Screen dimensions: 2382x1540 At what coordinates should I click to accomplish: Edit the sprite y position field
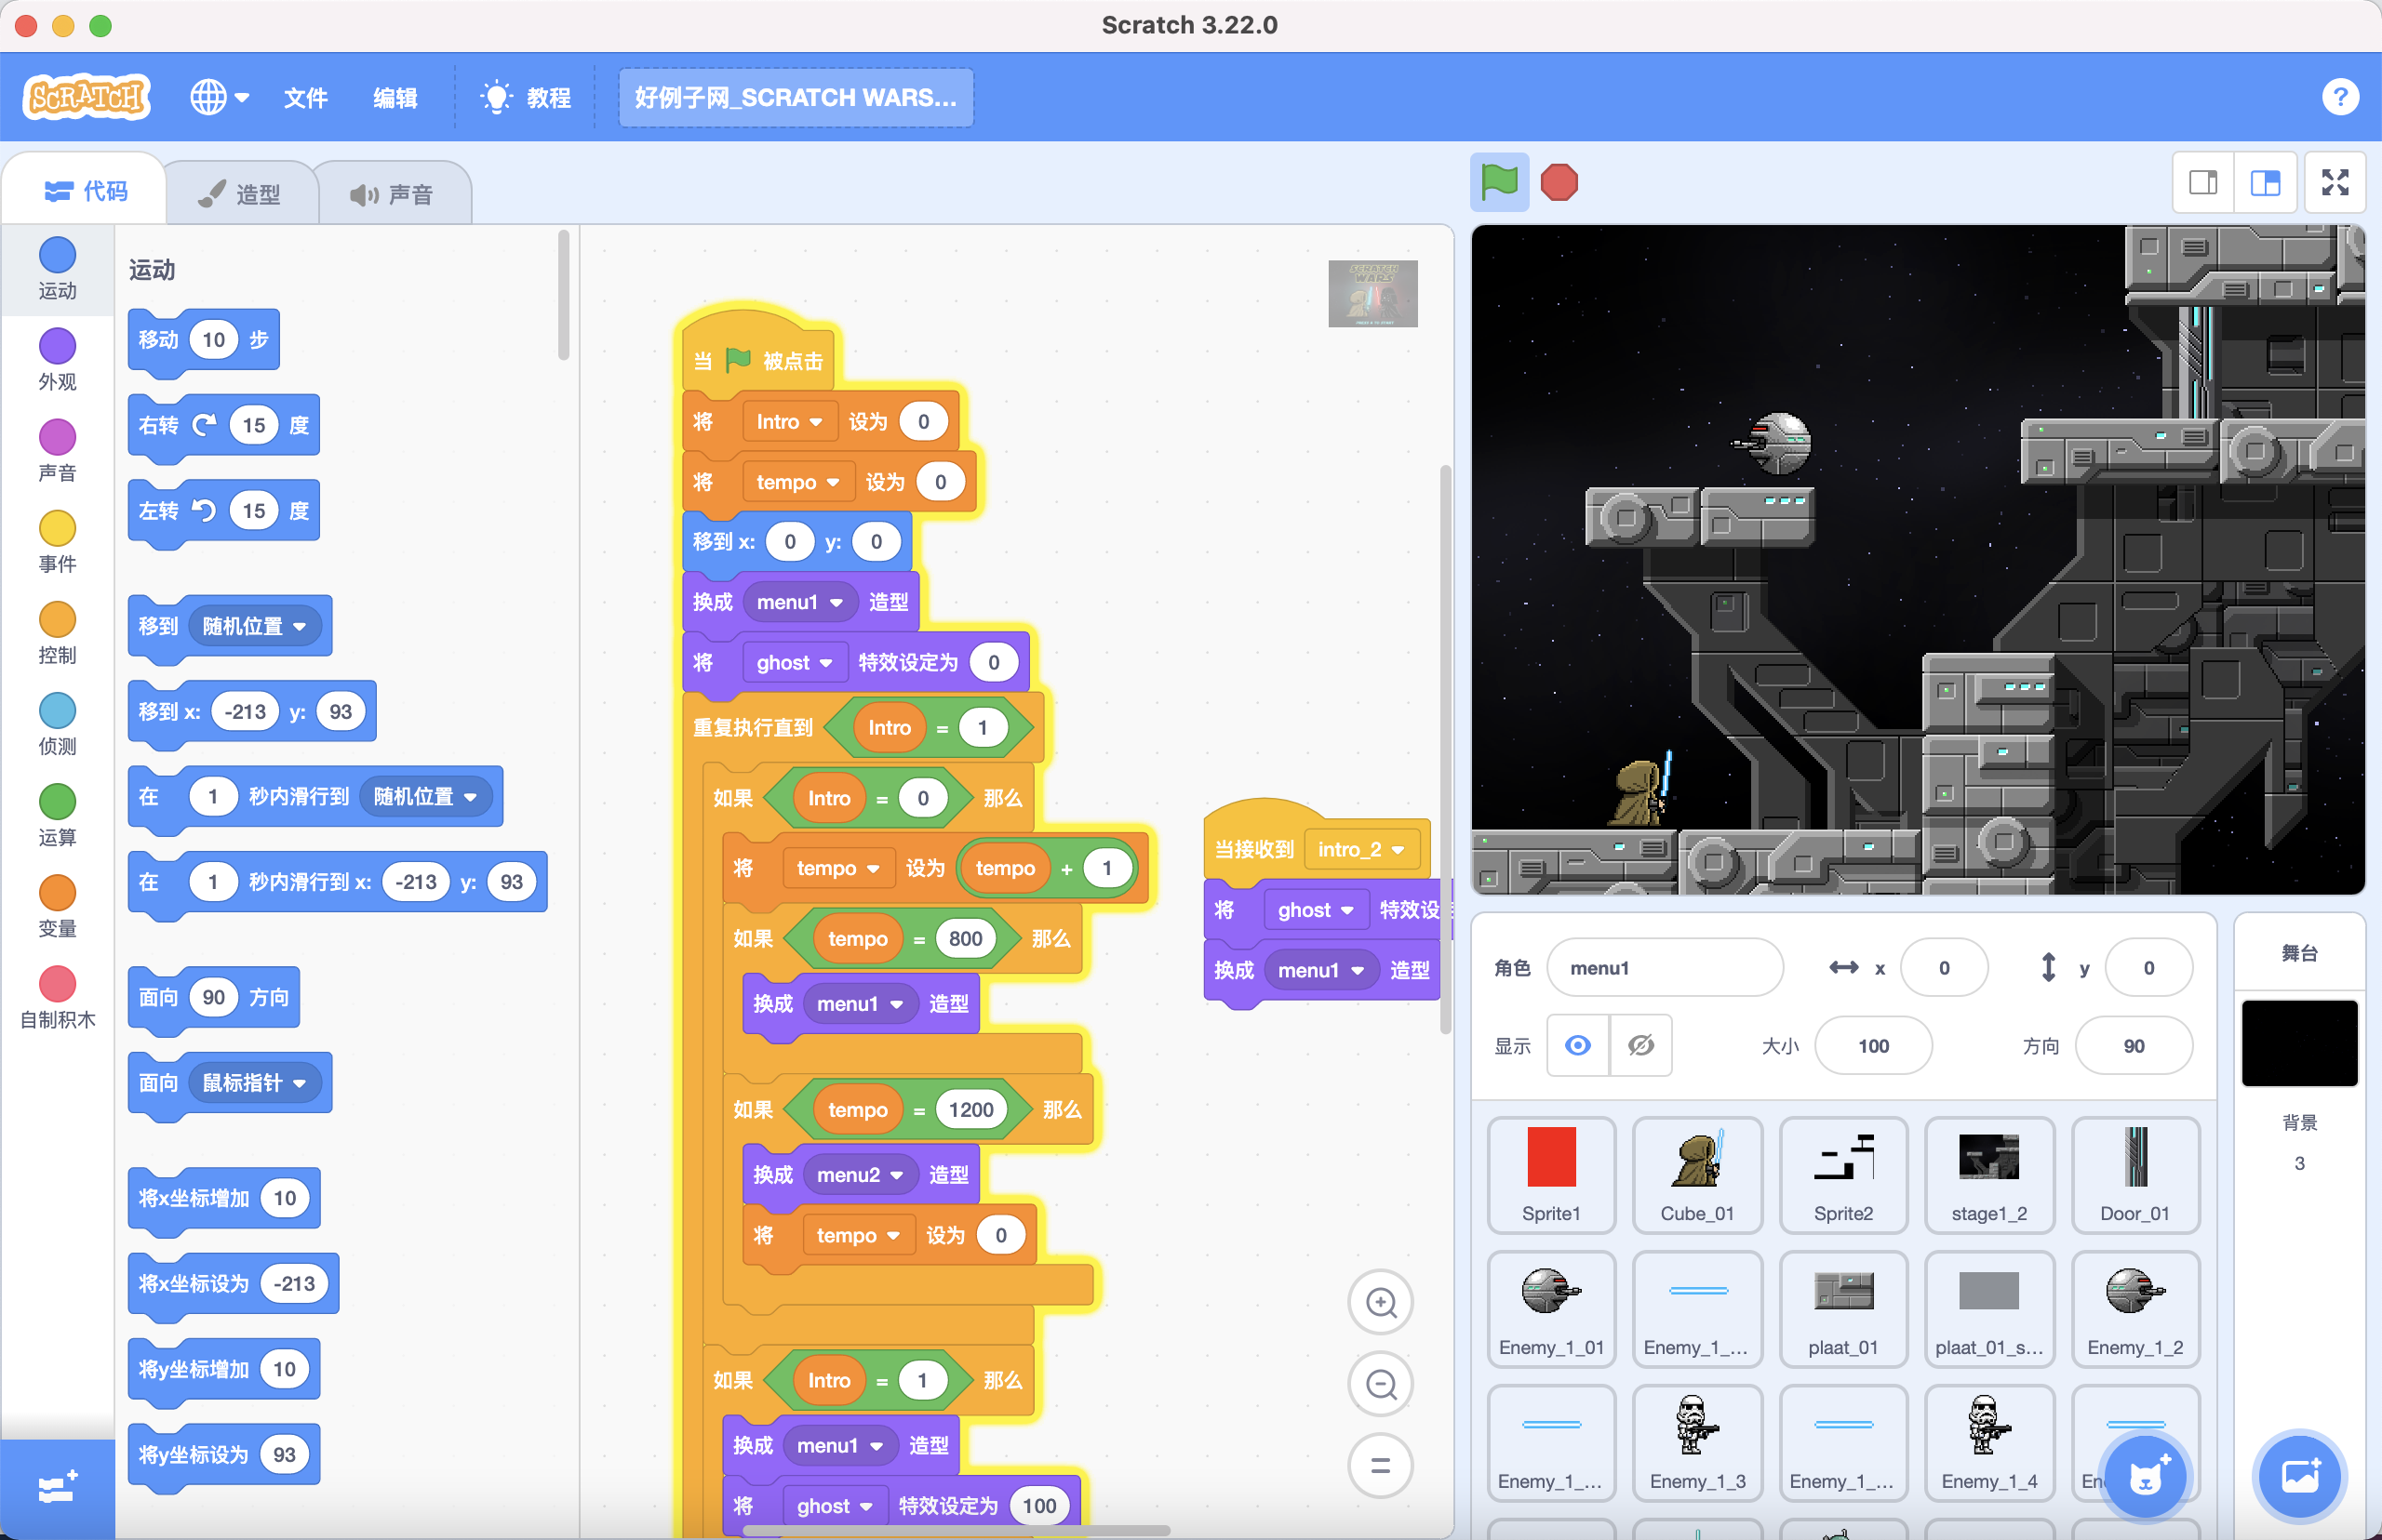pos(2148,967)
